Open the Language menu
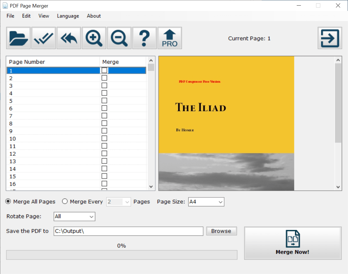 68,16
